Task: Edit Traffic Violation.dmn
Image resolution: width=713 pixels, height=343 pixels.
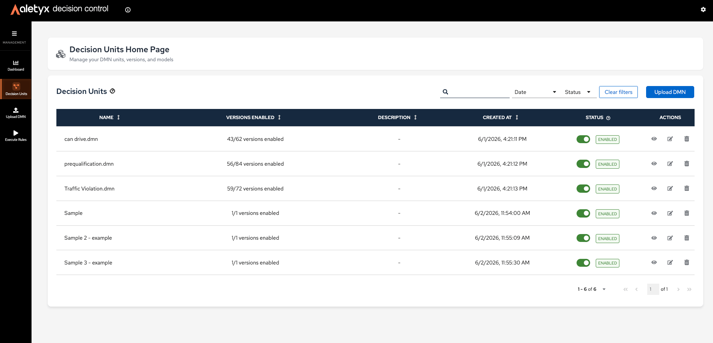Action: coord(670,189)
